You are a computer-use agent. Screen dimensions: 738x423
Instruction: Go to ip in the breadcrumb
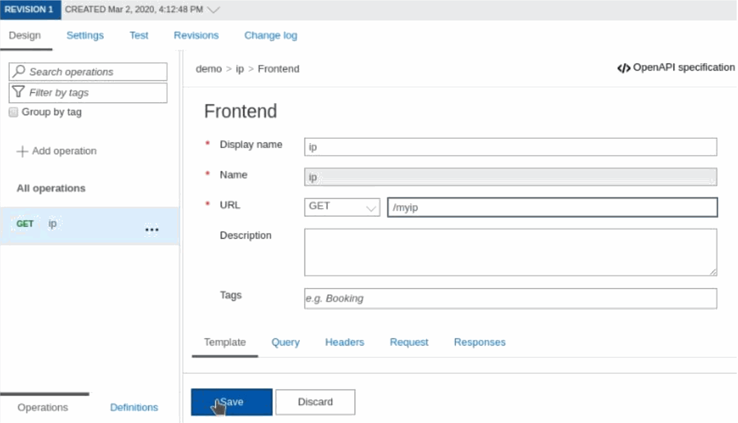[240, 69]
